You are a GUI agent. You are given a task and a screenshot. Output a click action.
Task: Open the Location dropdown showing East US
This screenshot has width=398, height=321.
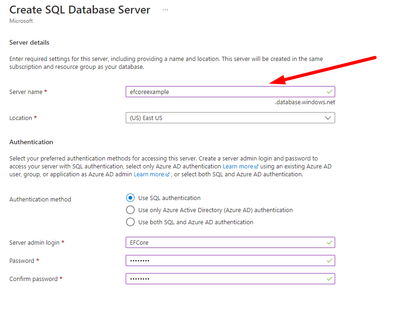223,118
